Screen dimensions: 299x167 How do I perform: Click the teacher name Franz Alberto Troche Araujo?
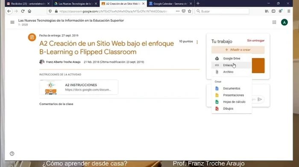63,62
